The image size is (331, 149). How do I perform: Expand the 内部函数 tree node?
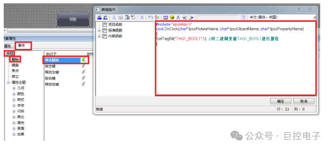pyautogui.click(x=99, y=36)
